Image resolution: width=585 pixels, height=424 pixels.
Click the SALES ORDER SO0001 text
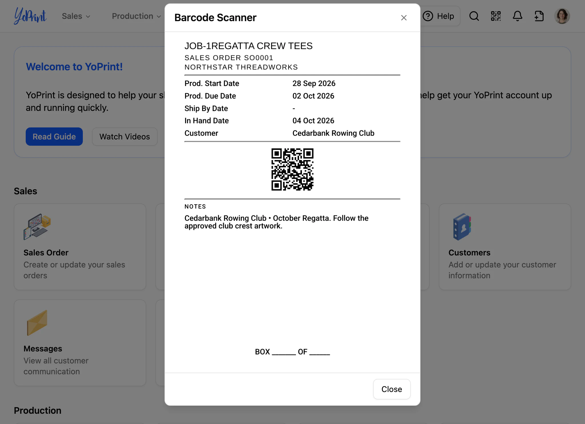pos(229,58)
